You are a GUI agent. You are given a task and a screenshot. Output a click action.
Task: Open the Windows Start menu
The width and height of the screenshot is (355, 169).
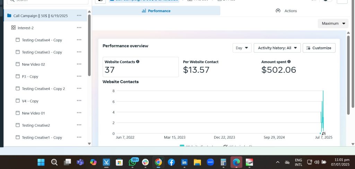click(x=41, y=162)
